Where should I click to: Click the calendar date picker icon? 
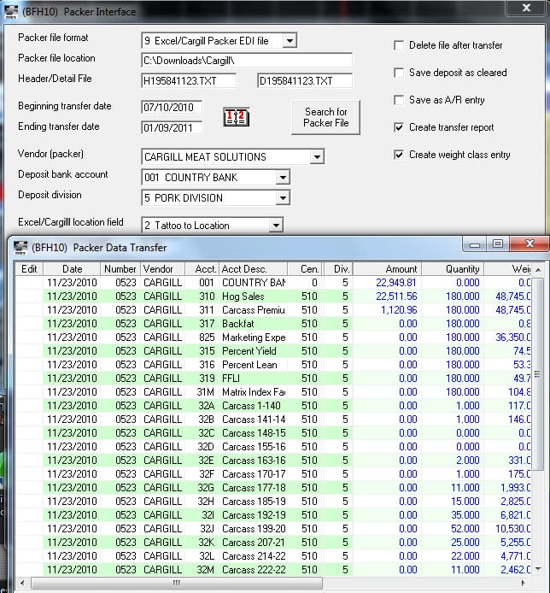coord(235,118)
